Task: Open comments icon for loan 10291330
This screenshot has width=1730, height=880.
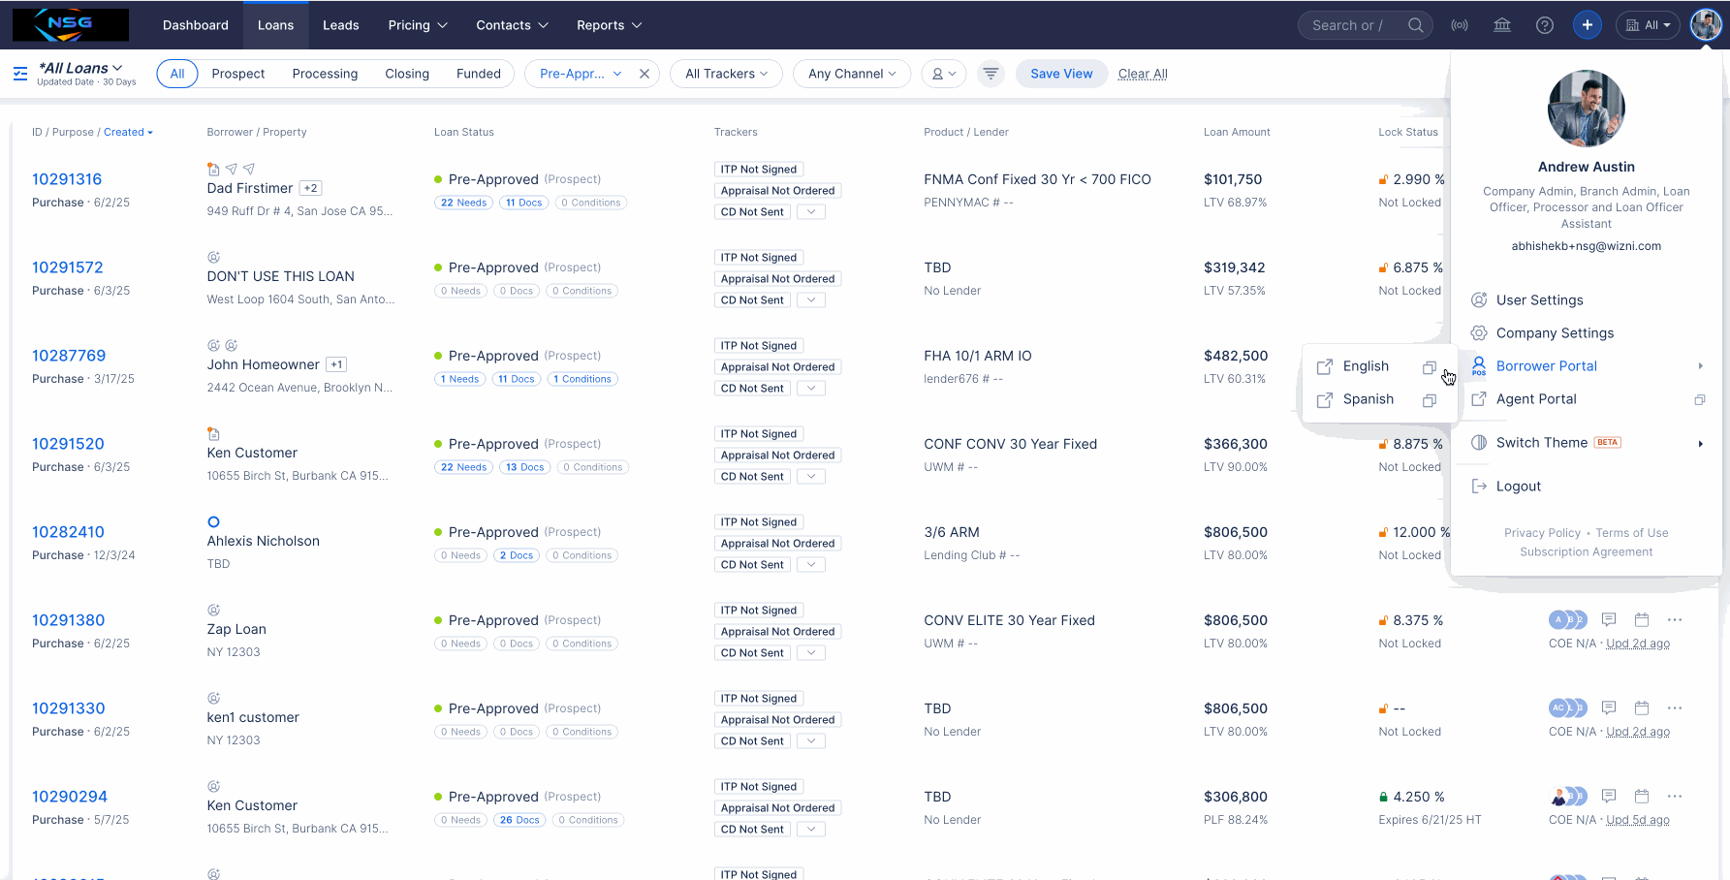Action: tap(1609, 707)
